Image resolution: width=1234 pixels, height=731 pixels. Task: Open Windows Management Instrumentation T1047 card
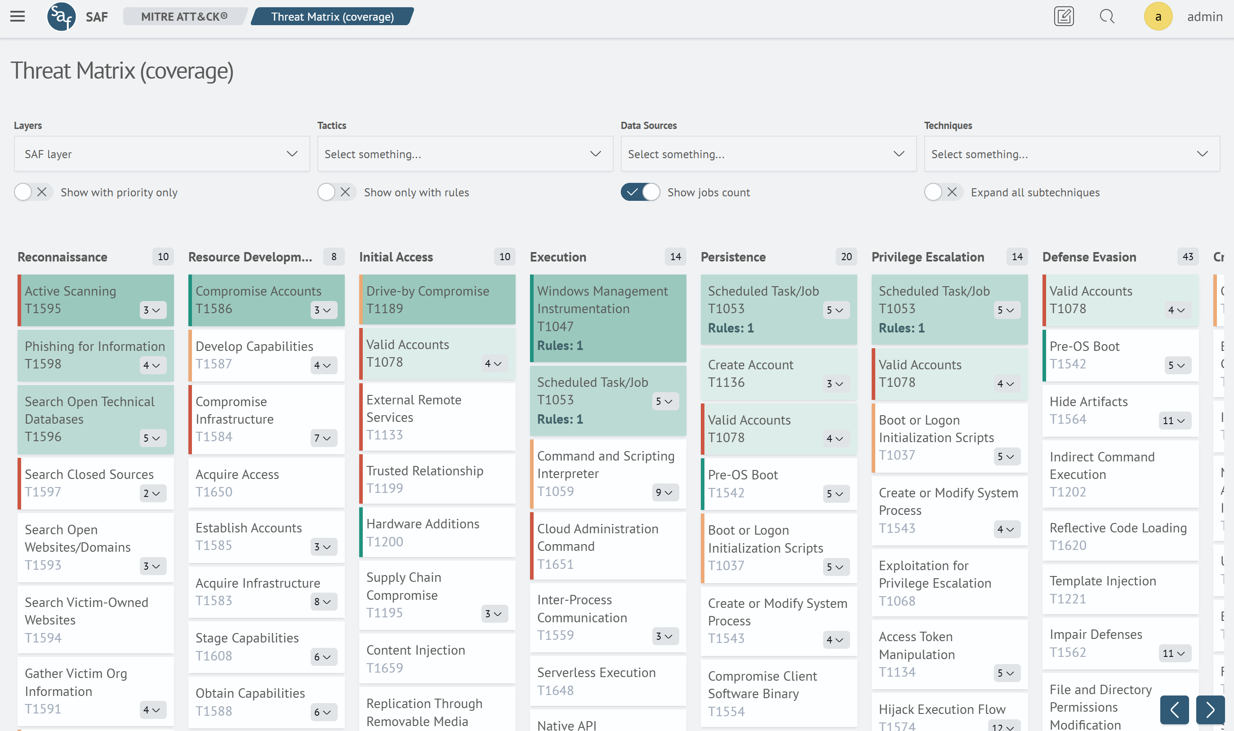tap(608, 318)
